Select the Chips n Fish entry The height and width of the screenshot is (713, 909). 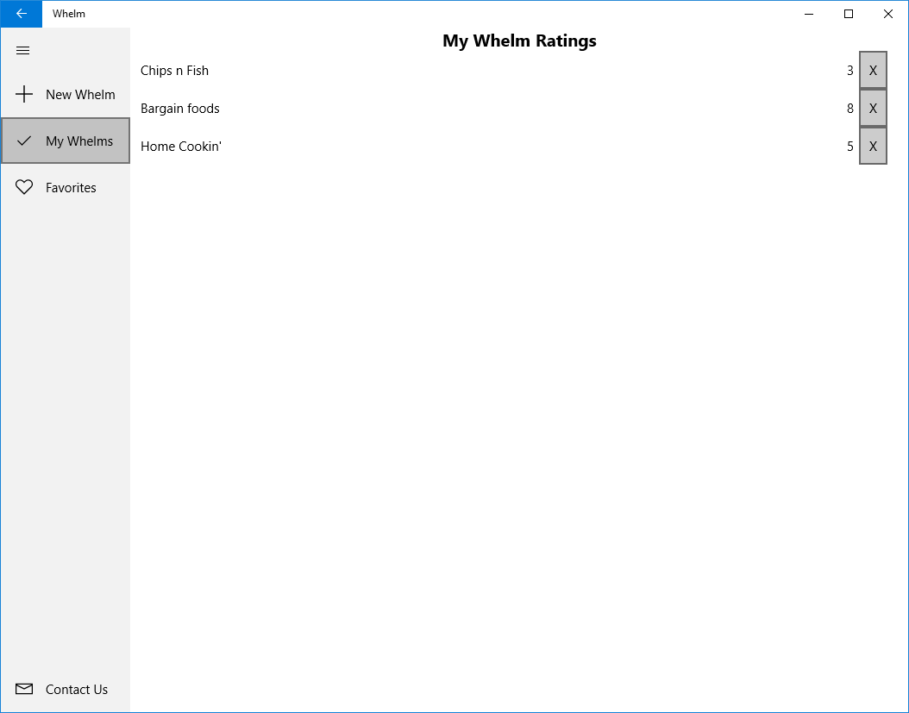click(174, 70)
